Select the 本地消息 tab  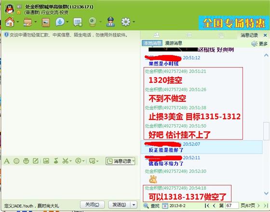[152, 43]
